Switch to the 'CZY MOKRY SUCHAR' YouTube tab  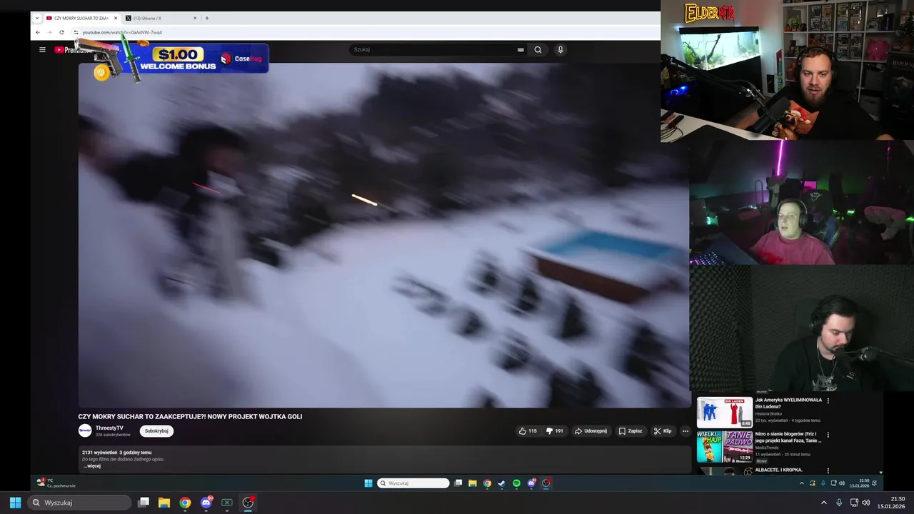pos(81,18)
